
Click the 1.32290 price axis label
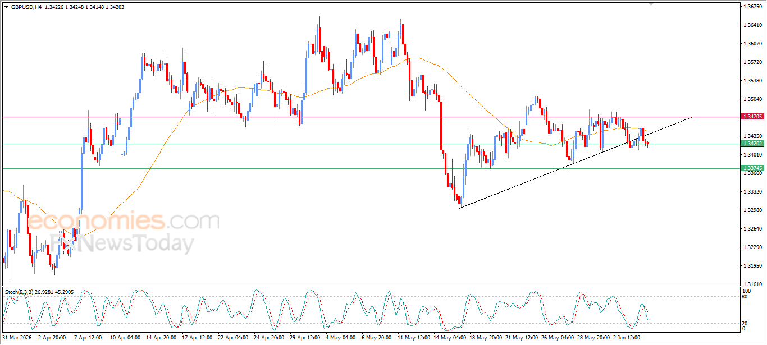753,247
